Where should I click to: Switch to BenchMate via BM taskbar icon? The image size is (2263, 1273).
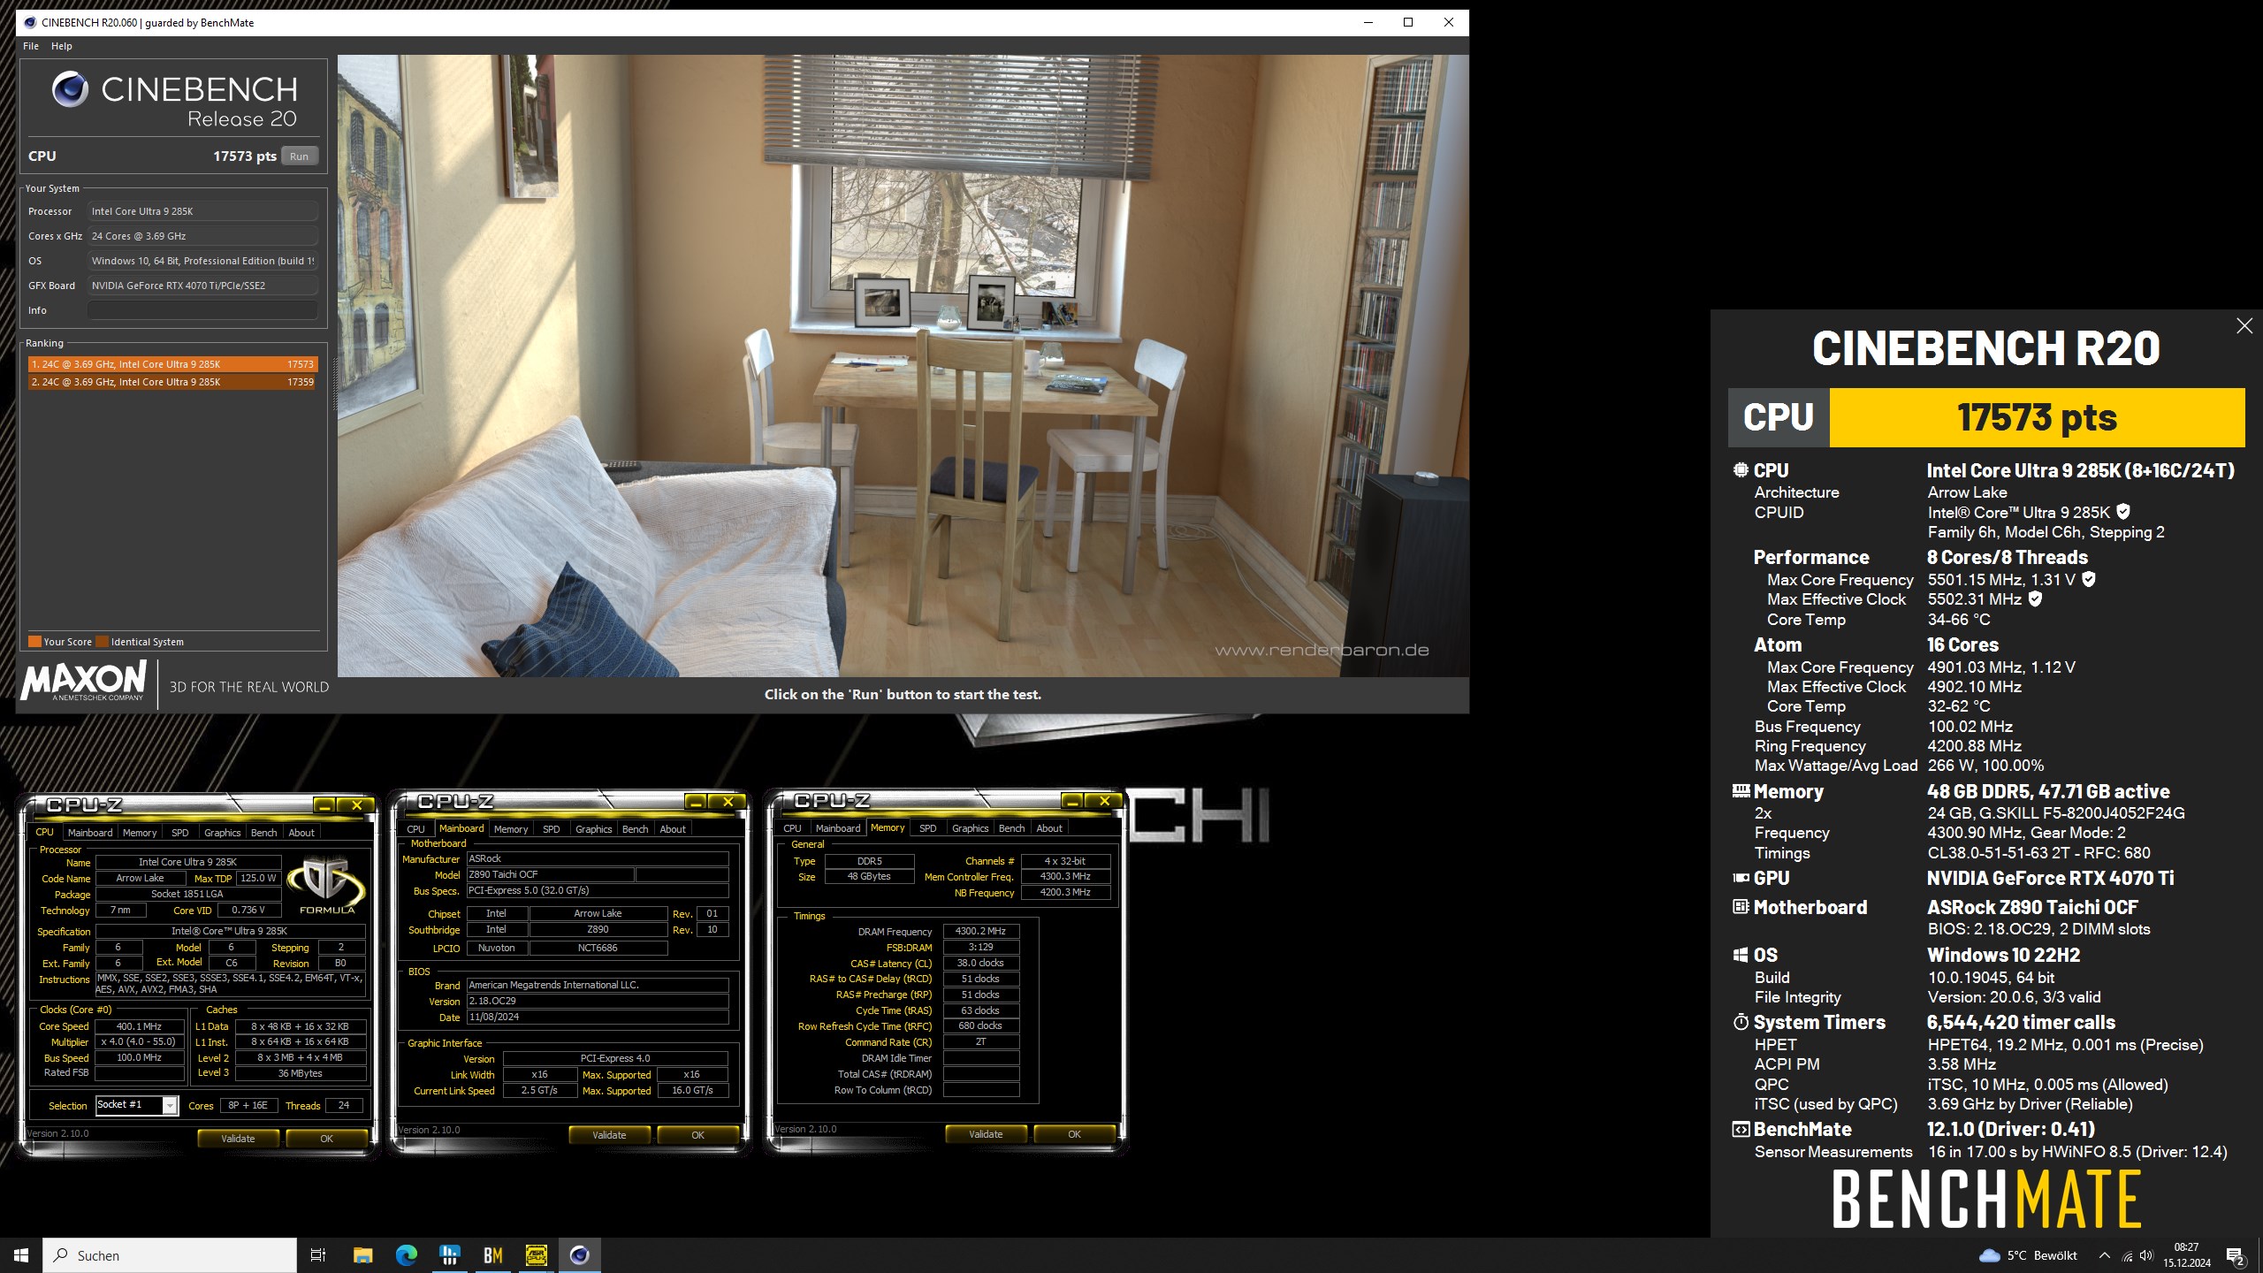[492, 1255]
